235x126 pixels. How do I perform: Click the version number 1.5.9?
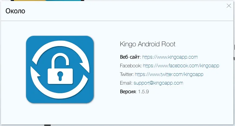pos(144,91)
